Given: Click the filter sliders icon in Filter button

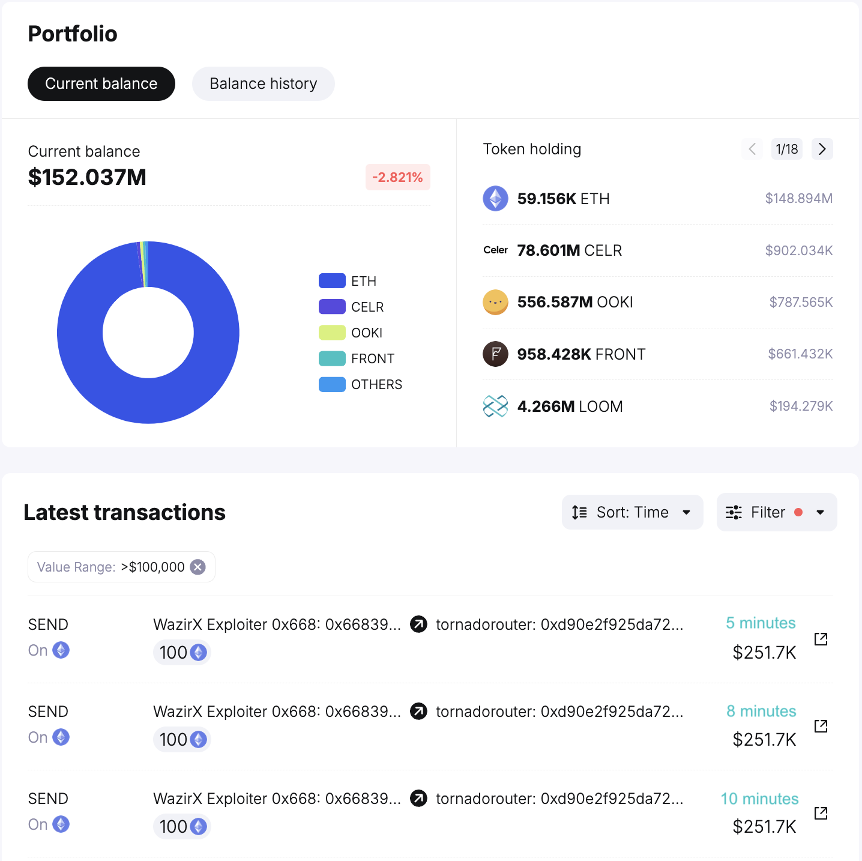Looking at the screenshot, I should pyautogui.click(x=734, y=512).
